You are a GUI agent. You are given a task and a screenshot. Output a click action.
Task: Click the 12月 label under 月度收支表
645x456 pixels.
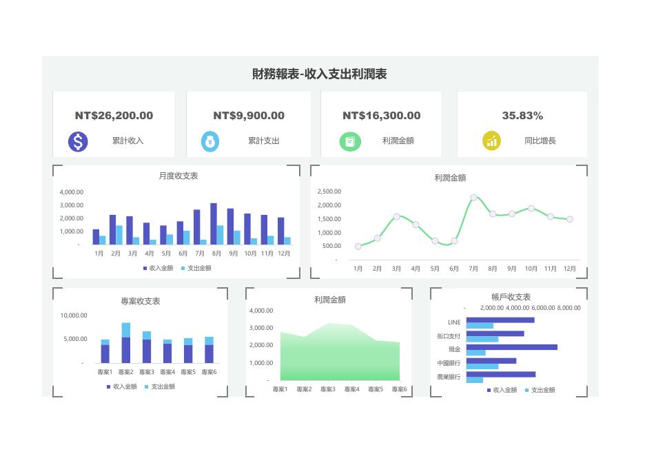point(284,253)
